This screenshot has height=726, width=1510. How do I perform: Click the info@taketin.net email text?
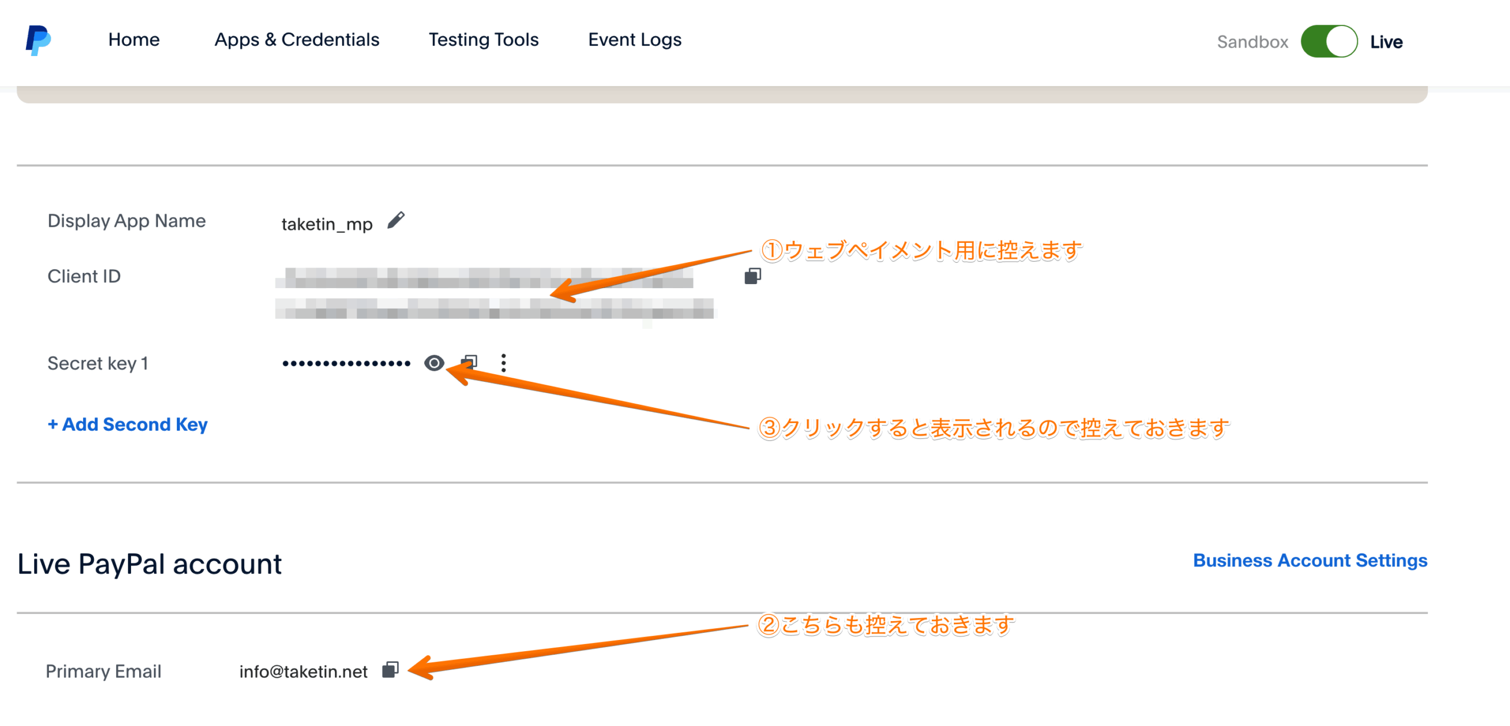(303, 672)
